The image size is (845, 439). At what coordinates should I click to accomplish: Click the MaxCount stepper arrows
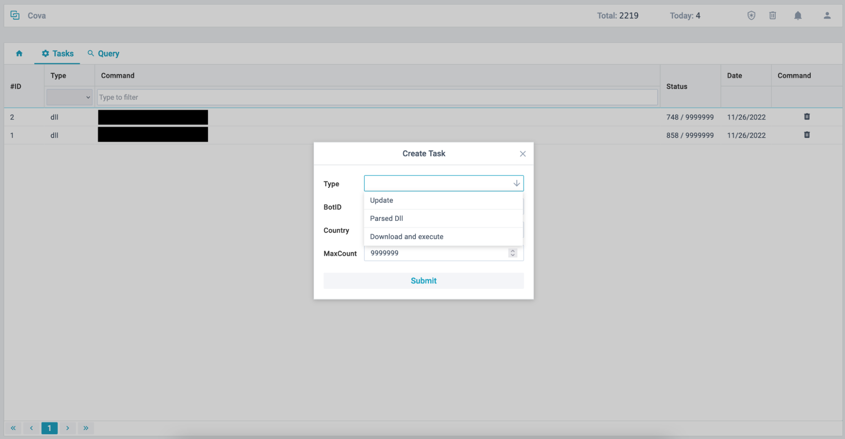(x=512, y=253)
